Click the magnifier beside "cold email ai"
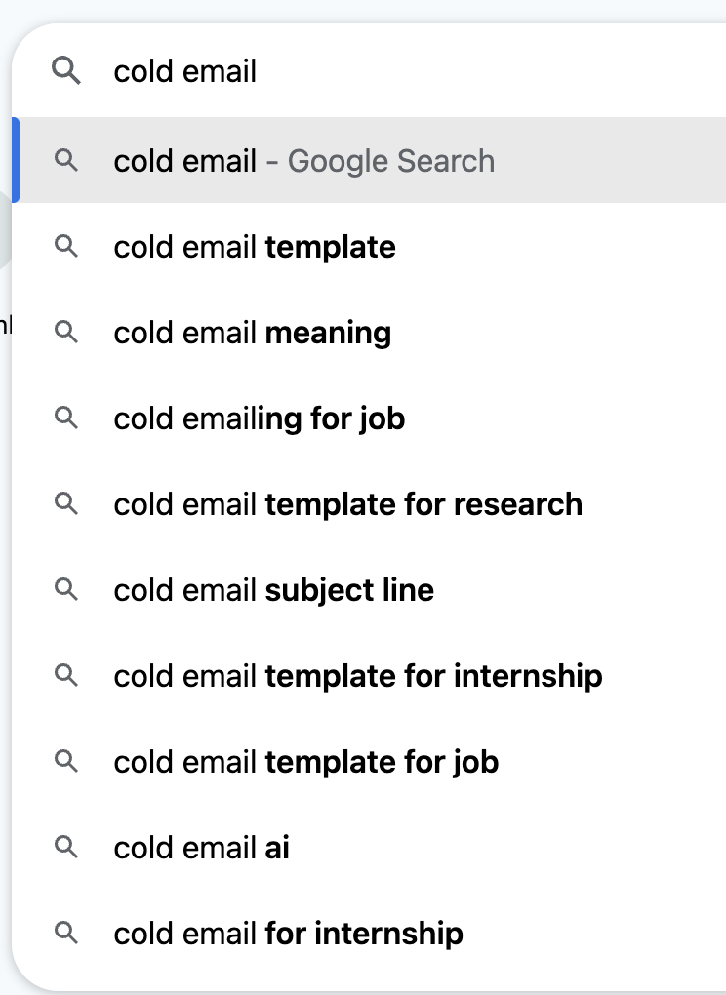The height and width of the screenshot is (995, 726). [x=66, y=848]
